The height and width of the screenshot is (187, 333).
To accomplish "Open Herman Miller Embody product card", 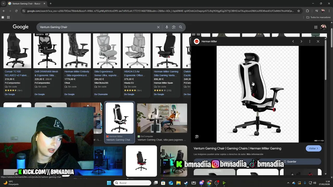I will 77,65.
